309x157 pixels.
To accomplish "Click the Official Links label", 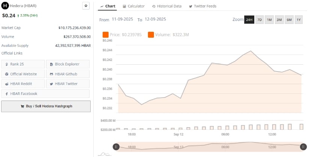I will (12, 53).
